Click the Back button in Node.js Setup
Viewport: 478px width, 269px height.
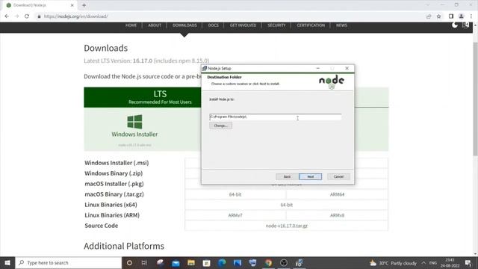pyautogui.click(x=287, y=176)
